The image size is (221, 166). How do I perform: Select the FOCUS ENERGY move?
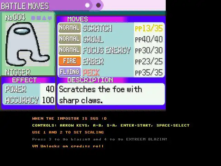point(107,50)
